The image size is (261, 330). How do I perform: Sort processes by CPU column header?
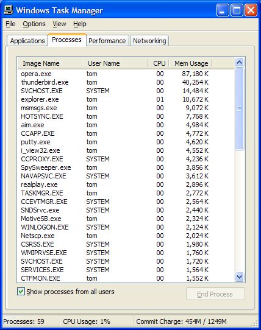[158, 63]
